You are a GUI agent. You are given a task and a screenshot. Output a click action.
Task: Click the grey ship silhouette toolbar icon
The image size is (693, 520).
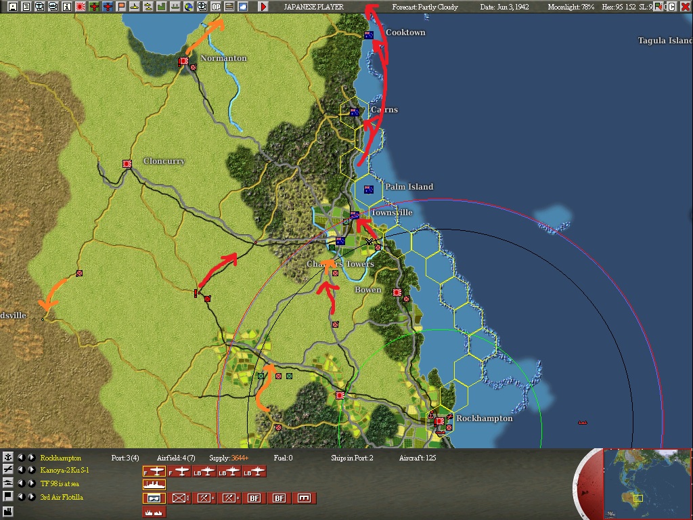(x=175, y=7)
